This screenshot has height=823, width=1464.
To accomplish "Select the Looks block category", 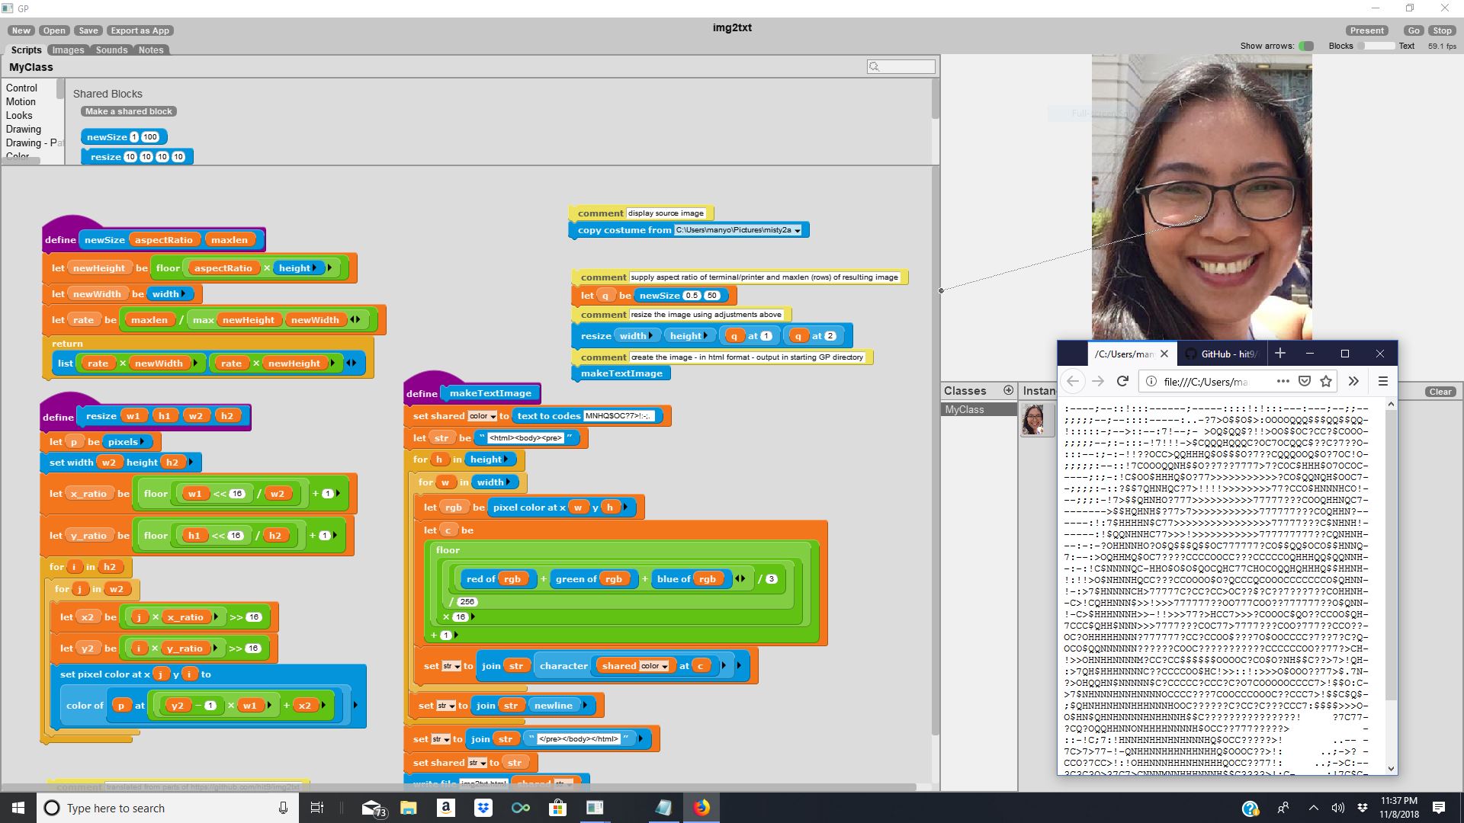I will click(19, 115).
